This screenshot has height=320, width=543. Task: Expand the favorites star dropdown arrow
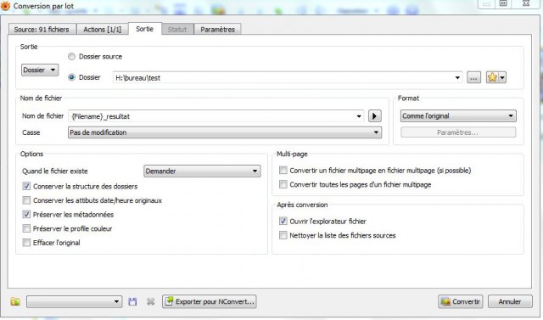(502, 77)
